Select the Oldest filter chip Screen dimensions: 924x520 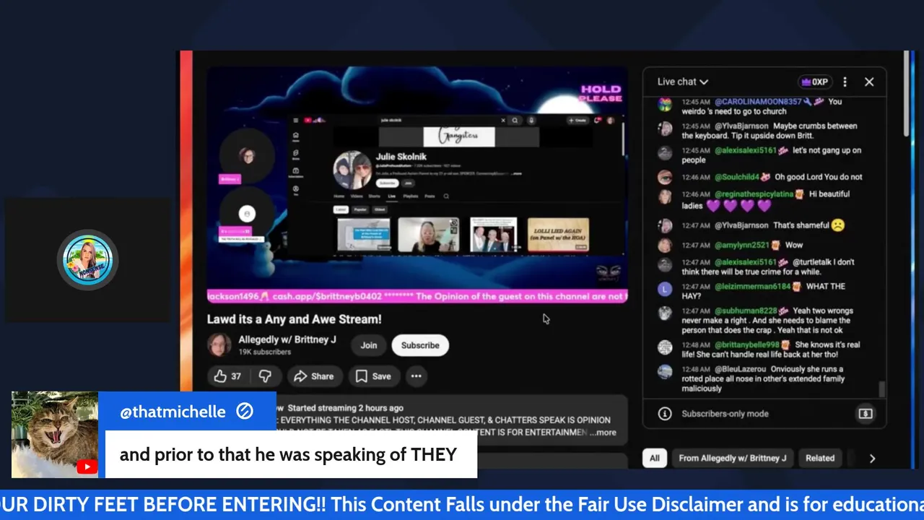pos(380,209)
